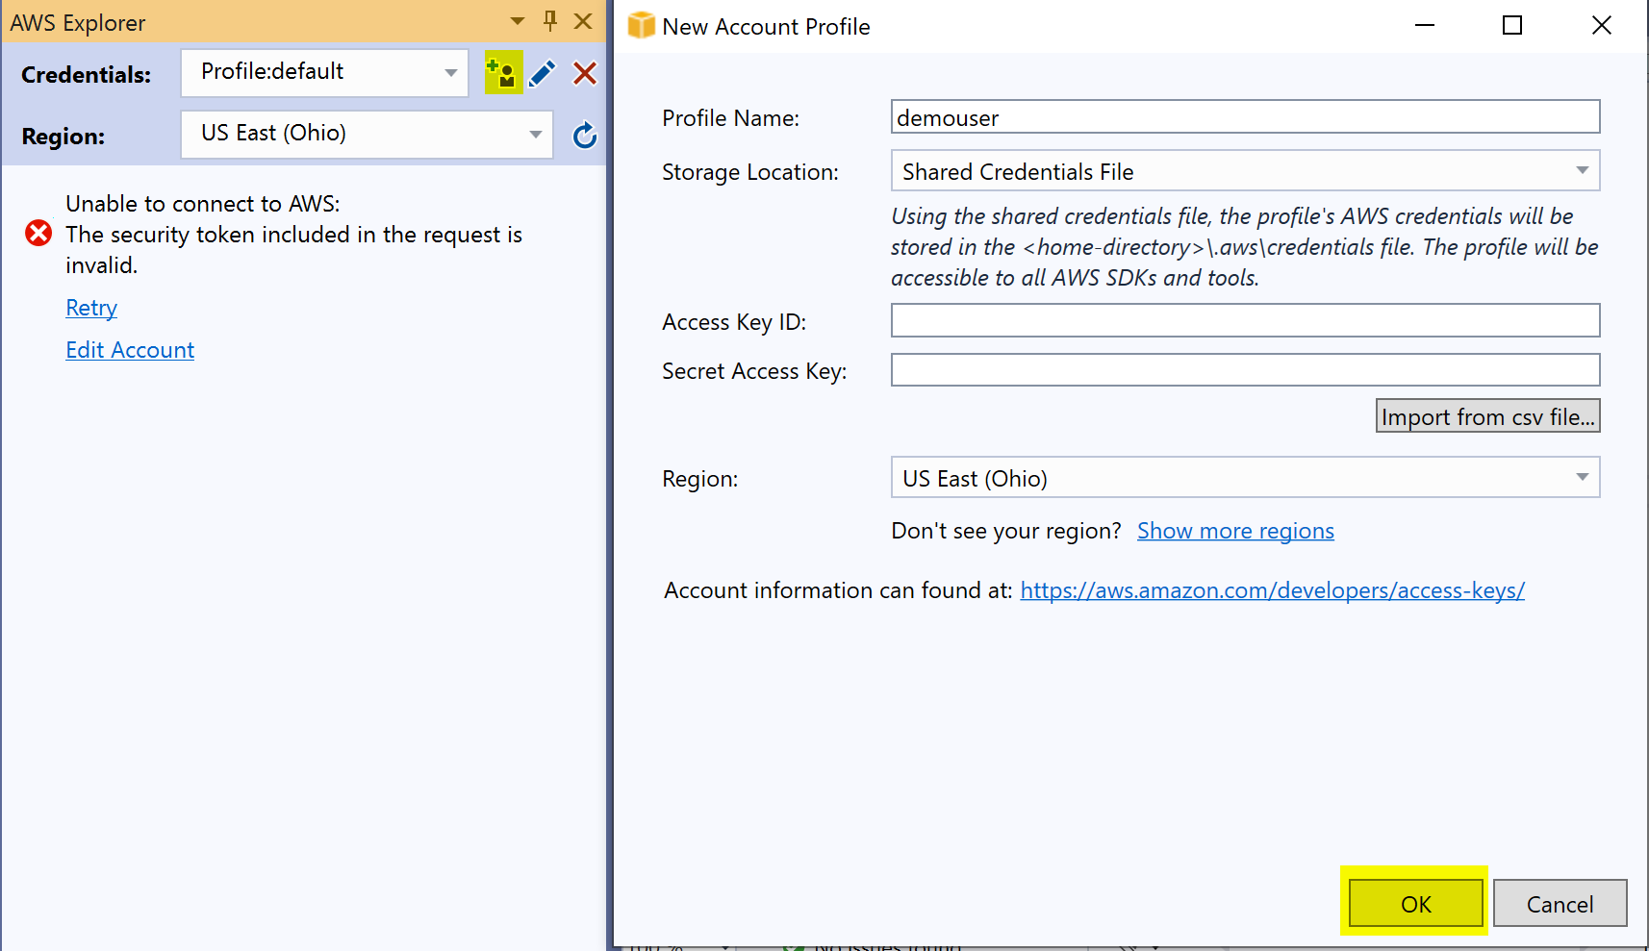
Task: Import credentials from csv file
Action: pyautogui.click(x=1487, y=415)
